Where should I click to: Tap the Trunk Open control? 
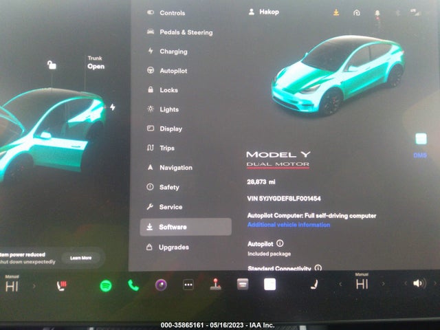96,63
